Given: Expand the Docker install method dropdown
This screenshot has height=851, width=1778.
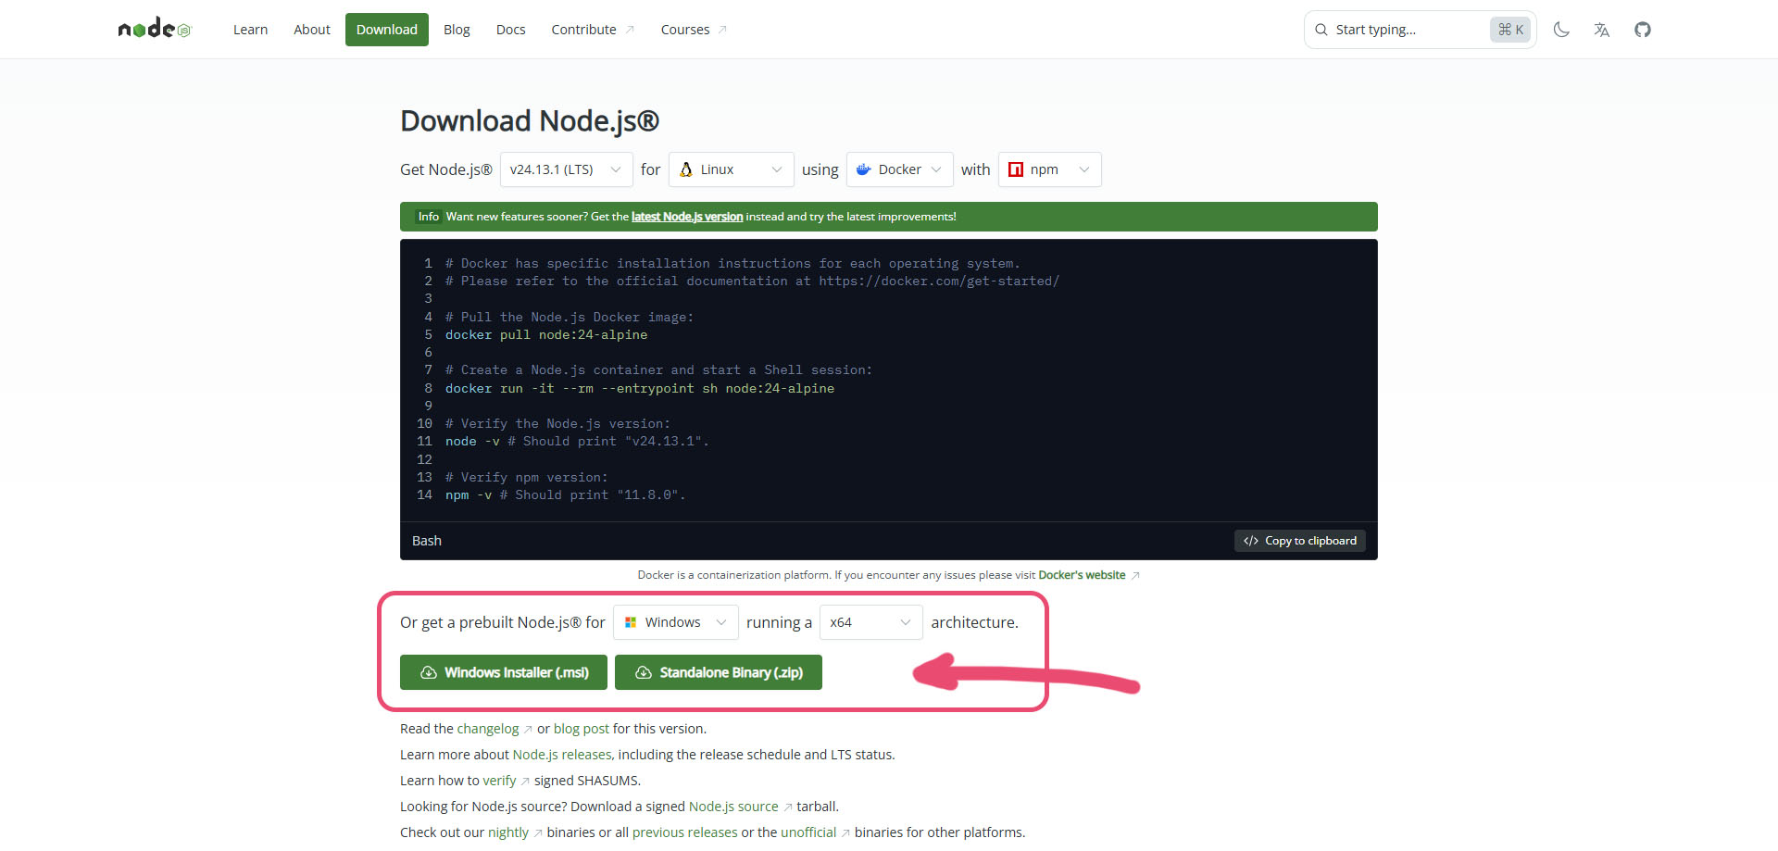Looking at the screenshot, I should tap(900, 169).
